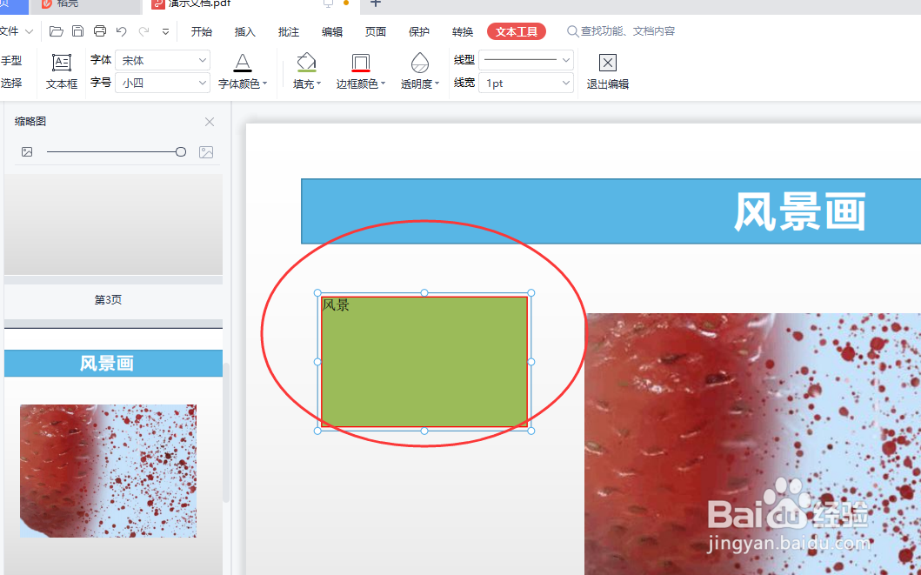Select the 手型 hand tool
Viewport: 921px width, 575px height.
click(x=11, y=61)
